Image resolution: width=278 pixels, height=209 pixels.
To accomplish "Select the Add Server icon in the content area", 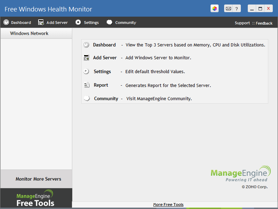I will tap(87, 58).
